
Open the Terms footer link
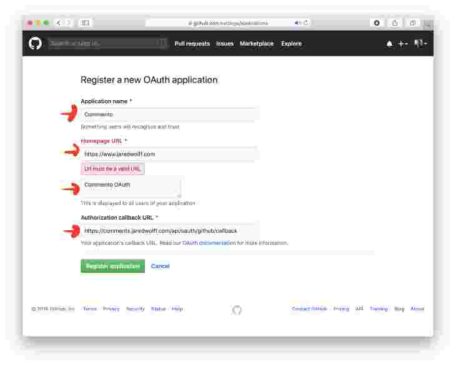[90, 308]
